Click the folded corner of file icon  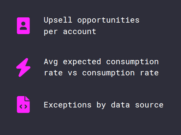(x=27, y=98)
